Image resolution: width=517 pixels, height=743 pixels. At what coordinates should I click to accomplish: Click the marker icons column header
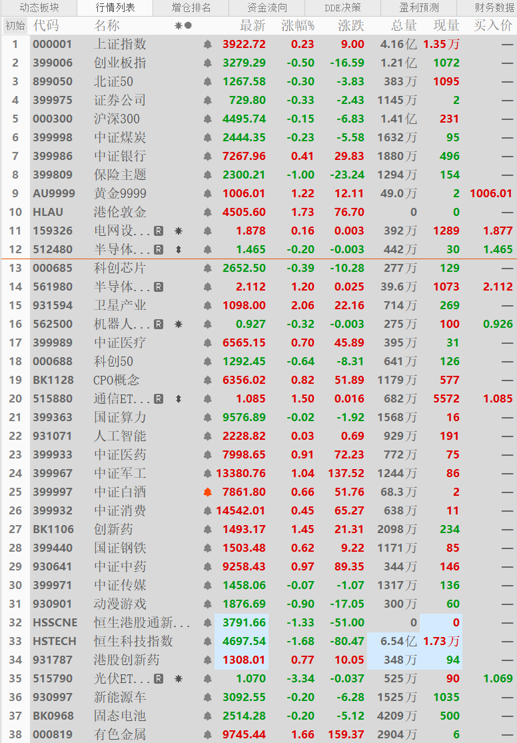click(x=183, y=25)
